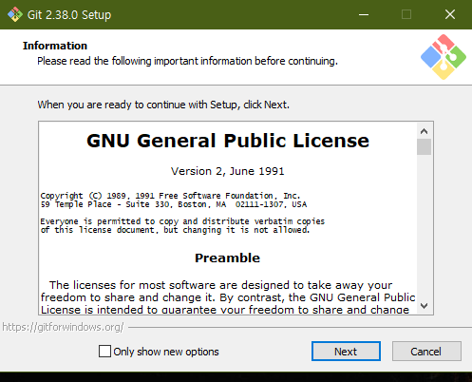Click the large Git logo in the header
Image resolution: width=472 pixels, height=382 pixels.
point(444,57)
